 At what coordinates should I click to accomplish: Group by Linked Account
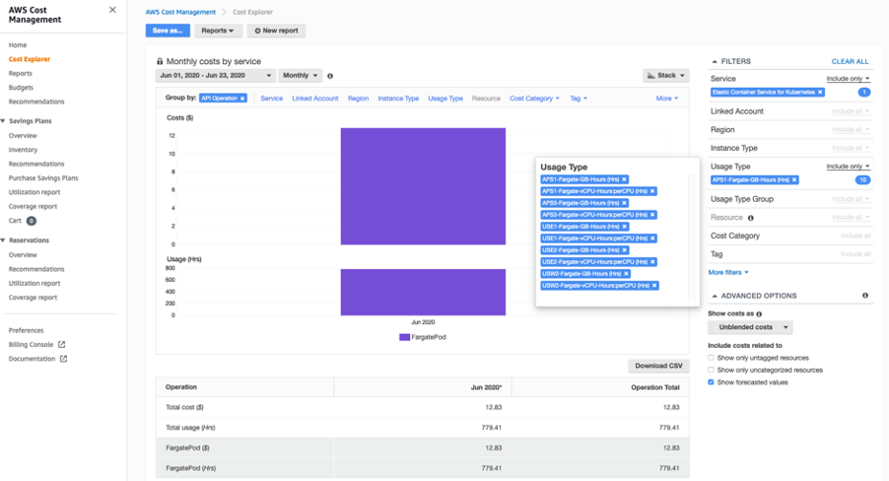pyautogui.click(x=315, y=99)
